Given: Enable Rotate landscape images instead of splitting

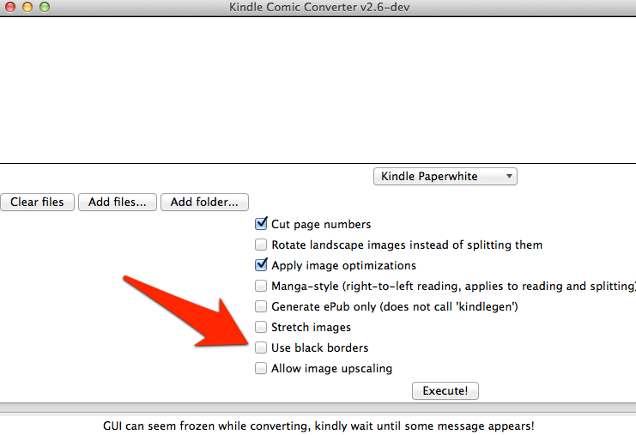Looking at the screenshot, I should pos(261,245).
